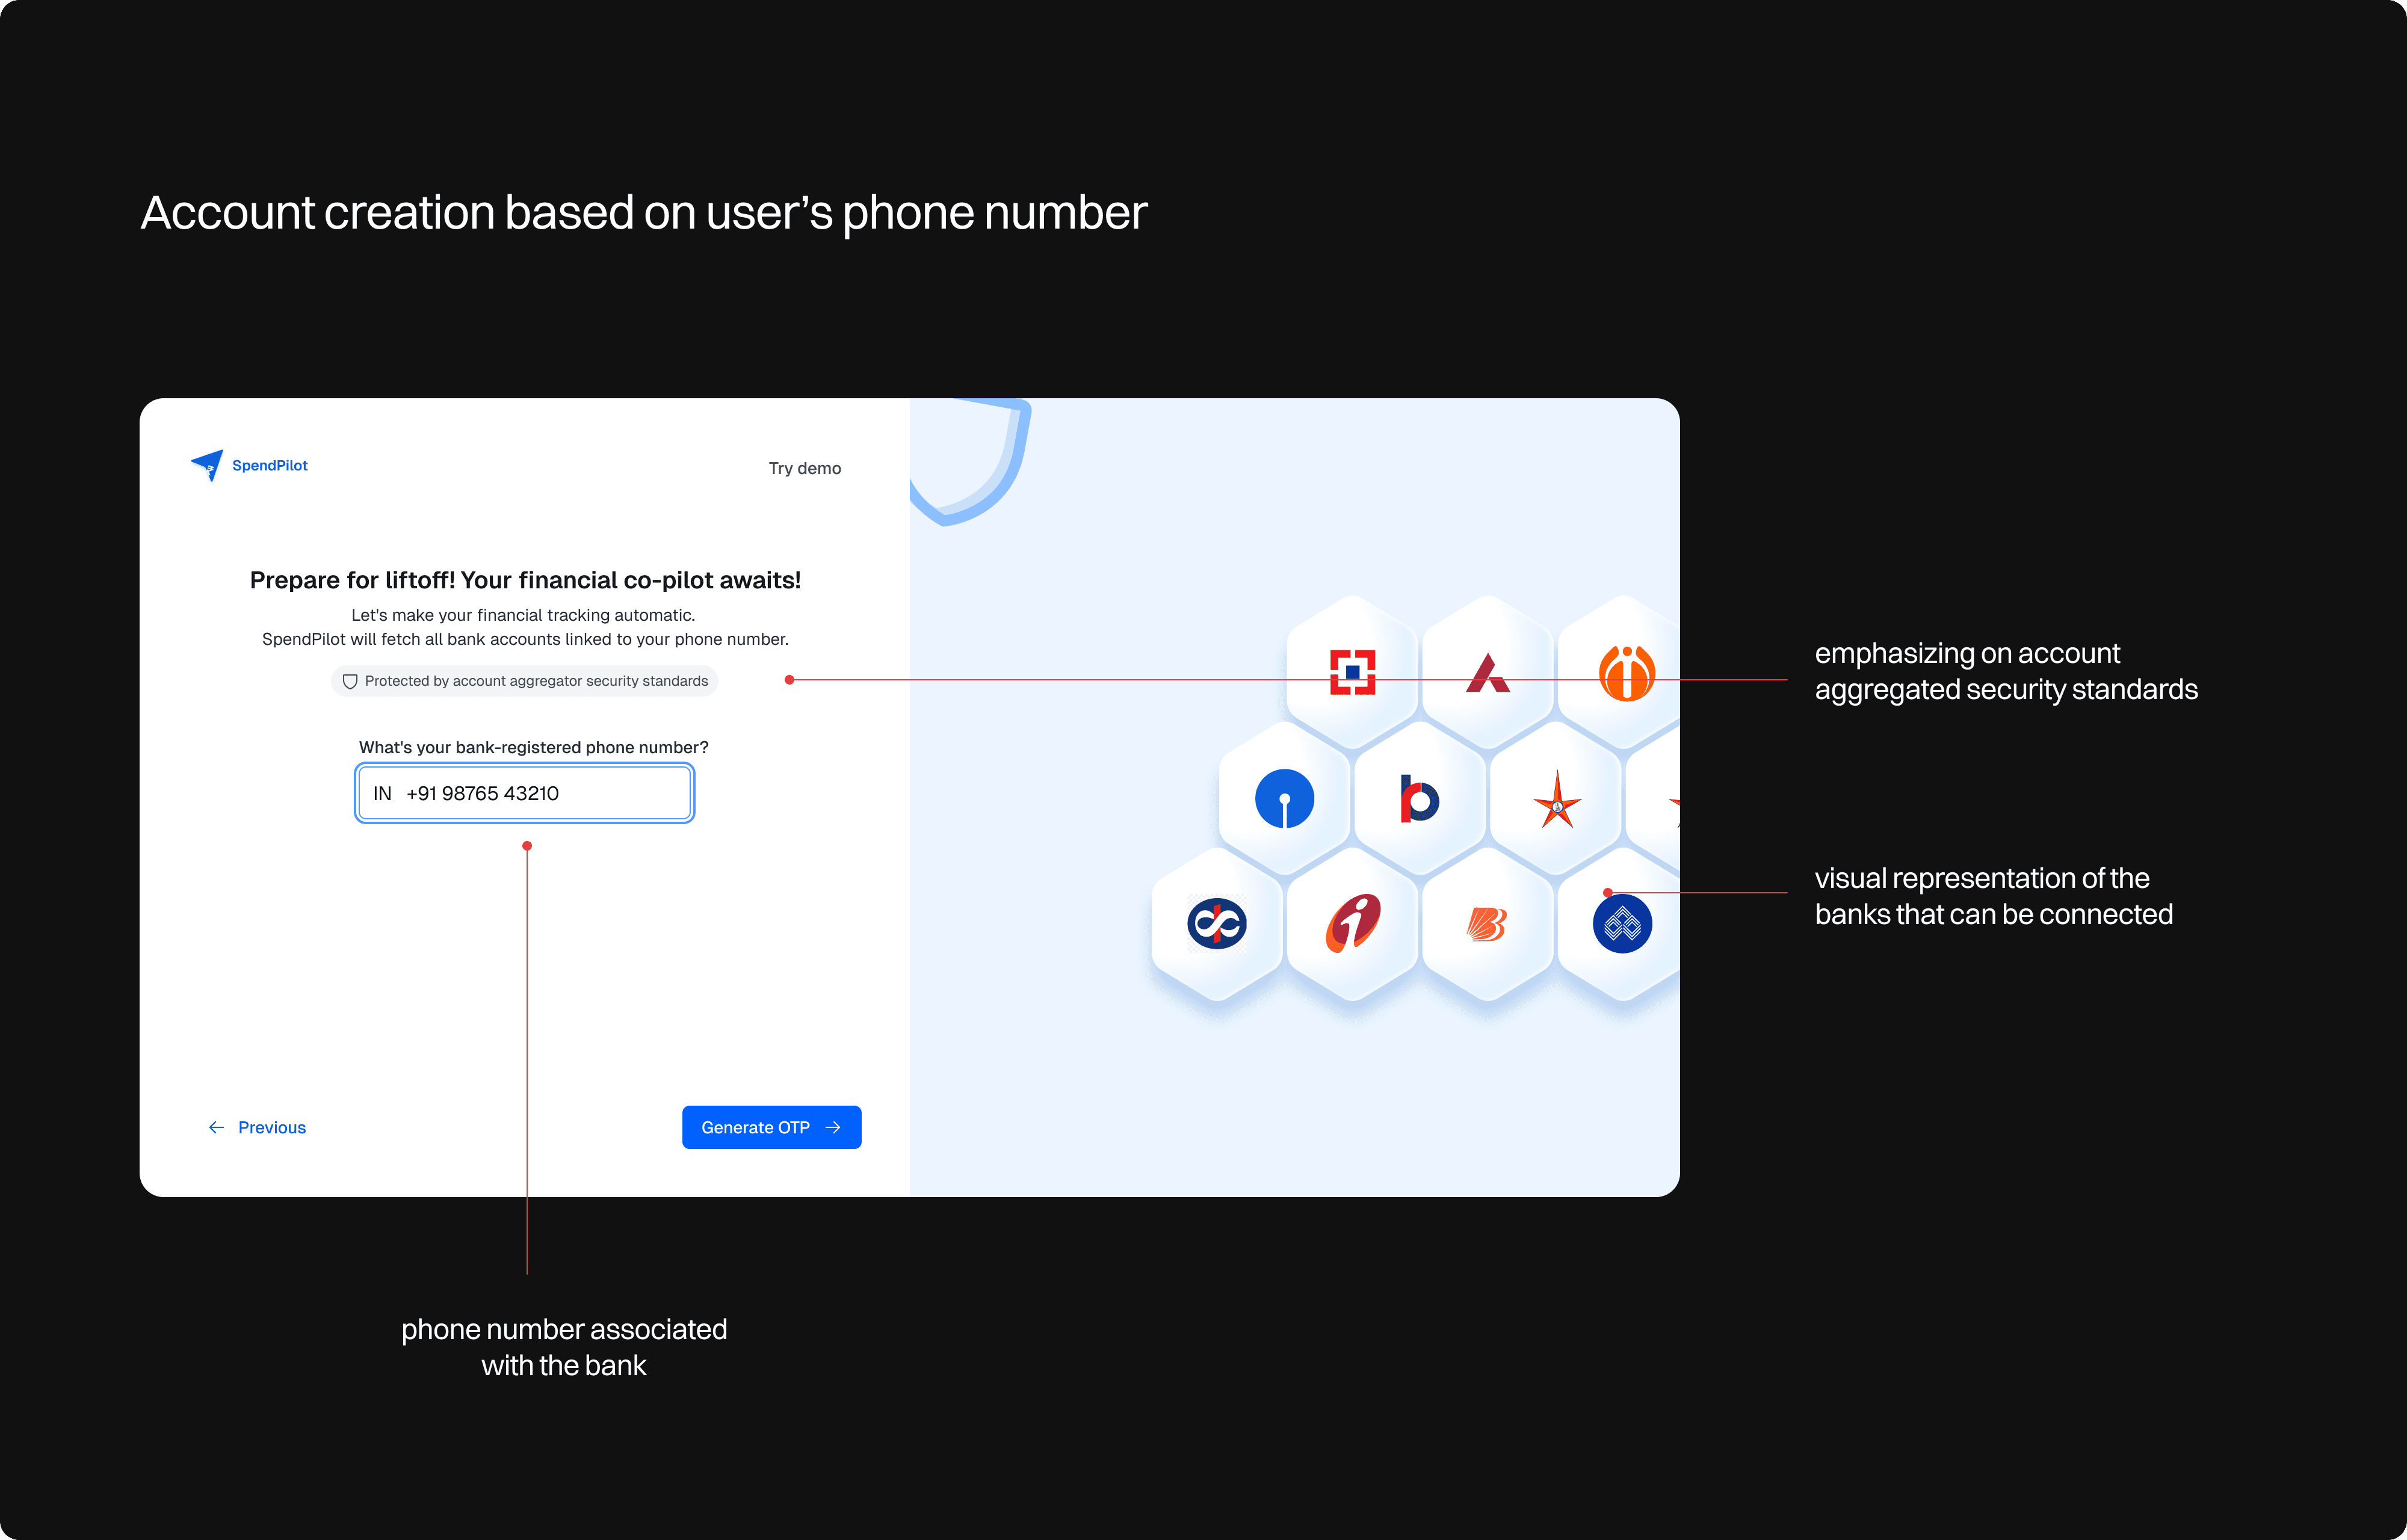Go back using the Previous link
The image size is (2407, 1540).
click(x=271, y=1128)
